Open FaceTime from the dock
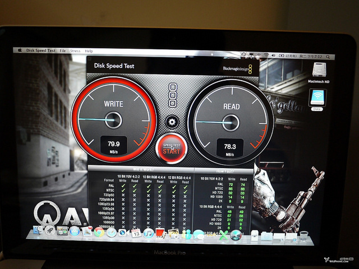 (123, 233)
